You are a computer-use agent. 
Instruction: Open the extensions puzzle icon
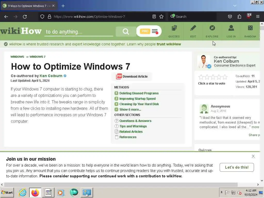239,16
